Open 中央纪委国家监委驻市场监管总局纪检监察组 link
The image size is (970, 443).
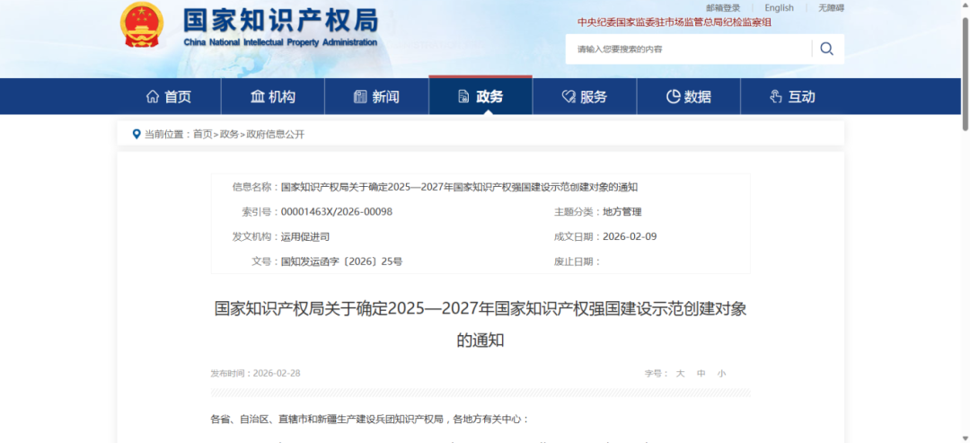point(675,22)
